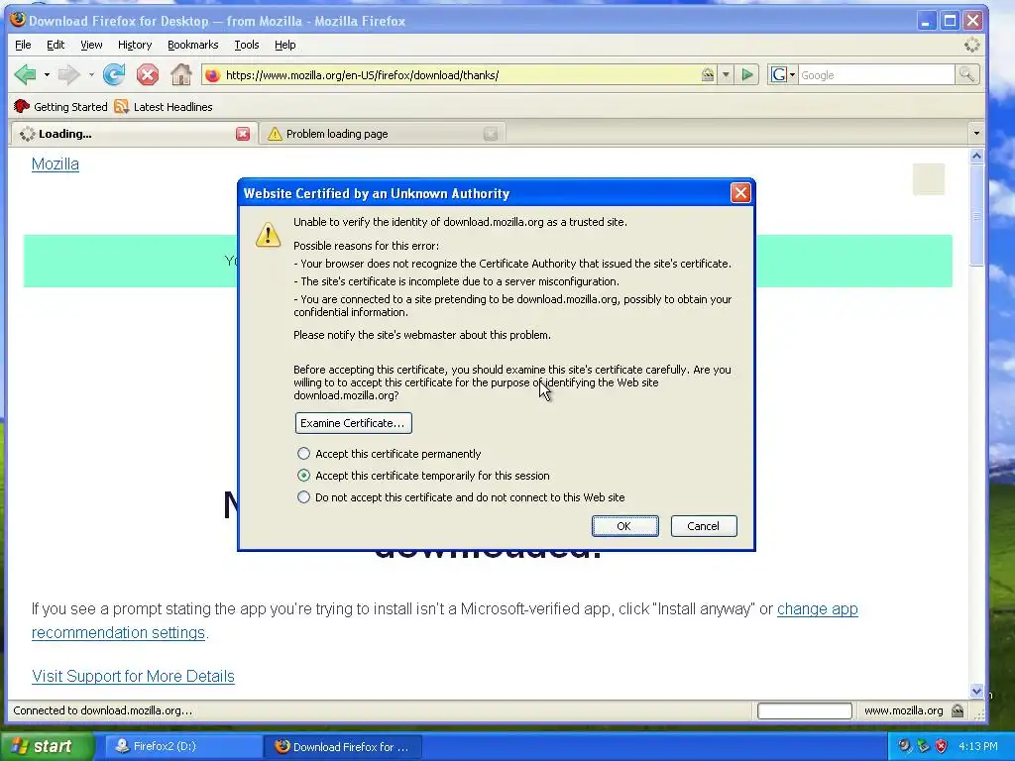Open the Mozilla link on page
1015x761 pixels.
[x=56, y=164]
